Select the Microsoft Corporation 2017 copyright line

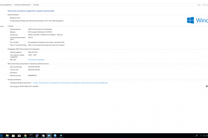click(x=37, y=21)
